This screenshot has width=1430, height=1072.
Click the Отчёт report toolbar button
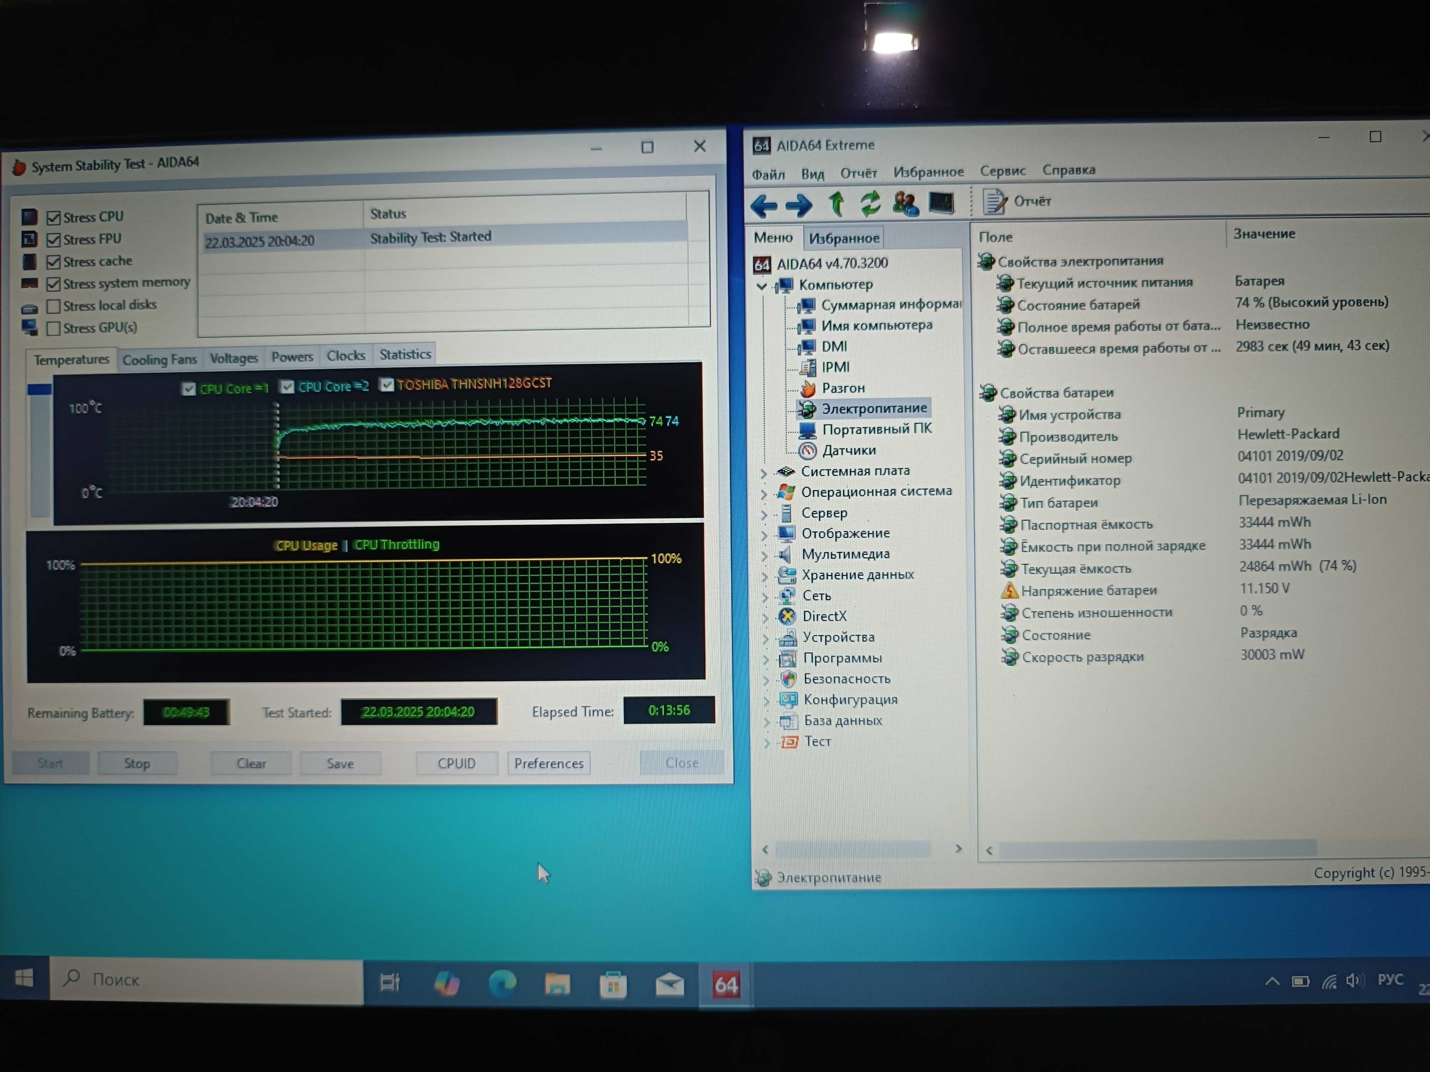click(x=1017, y=202)
